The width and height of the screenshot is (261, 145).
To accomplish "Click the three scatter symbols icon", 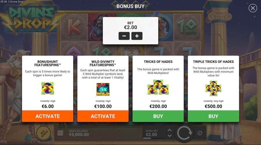I will (158, 87).
